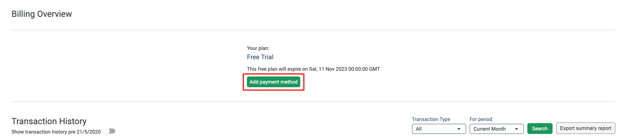629x140 pixels.
Task: Click the Transaction Type field label
Action: click(431, 119)
